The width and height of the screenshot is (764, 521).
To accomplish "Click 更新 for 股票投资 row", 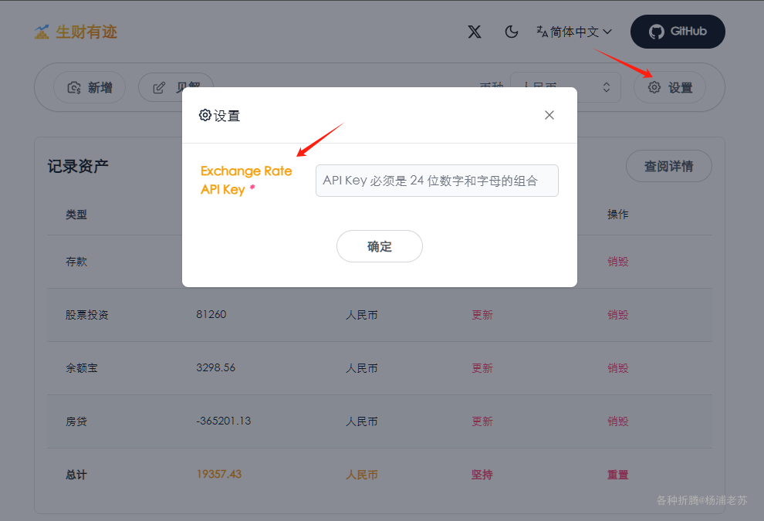I will click(482, 315).
